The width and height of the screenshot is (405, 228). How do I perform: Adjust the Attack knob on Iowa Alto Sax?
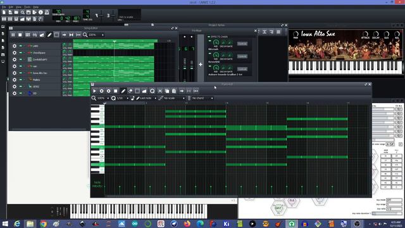point(365,34)
